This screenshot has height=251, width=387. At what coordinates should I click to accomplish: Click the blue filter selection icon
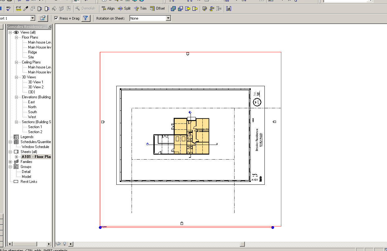[x=85, y=18]
